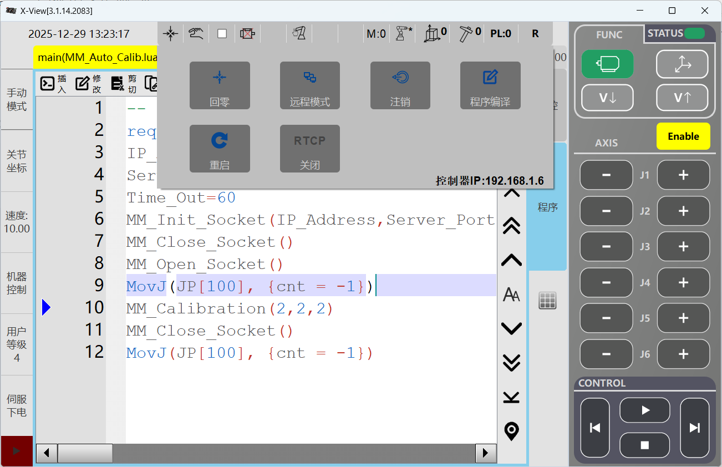Toggle the green STATUS switch
722x467 pixels.
[695, 33]
